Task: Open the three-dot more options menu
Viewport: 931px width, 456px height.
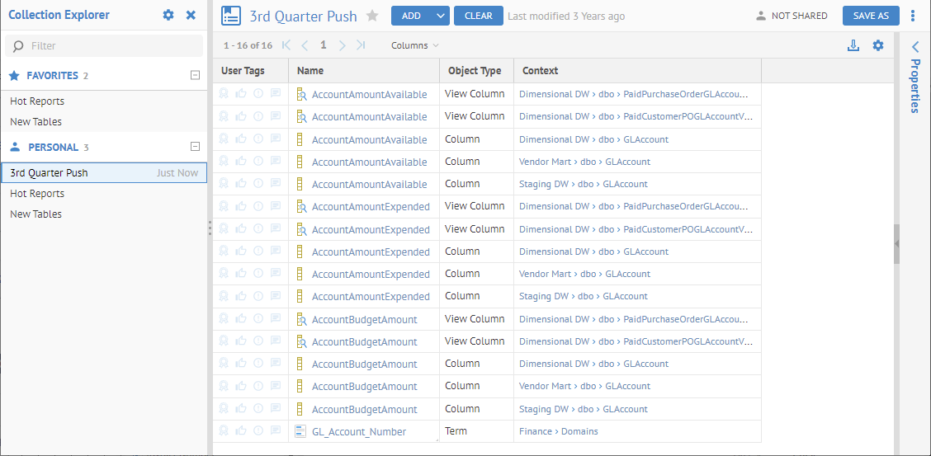Action: tap(913, 16)
